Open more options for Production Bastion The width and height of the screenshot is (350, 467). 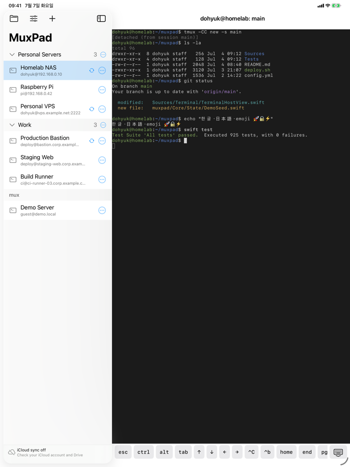[x=102, y=141]
